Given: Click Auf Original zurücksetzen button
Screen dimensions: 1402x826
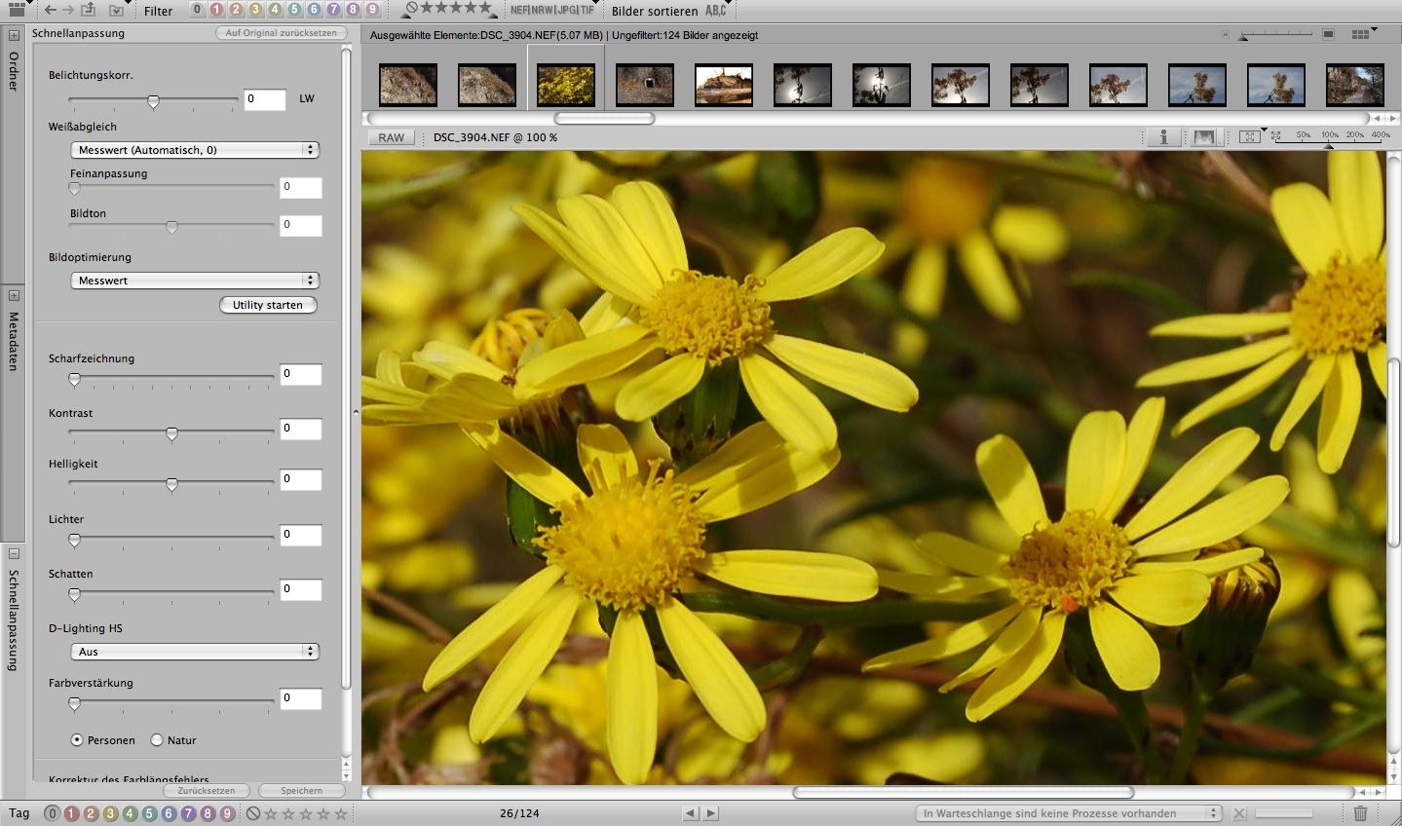Looking at the screenshot, I should pyautogui.click(x=281, y=33).
